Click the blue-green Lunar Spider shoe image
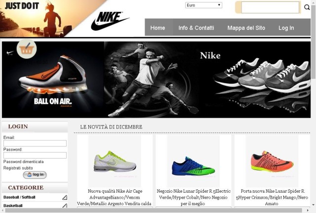 coord(194,162)
